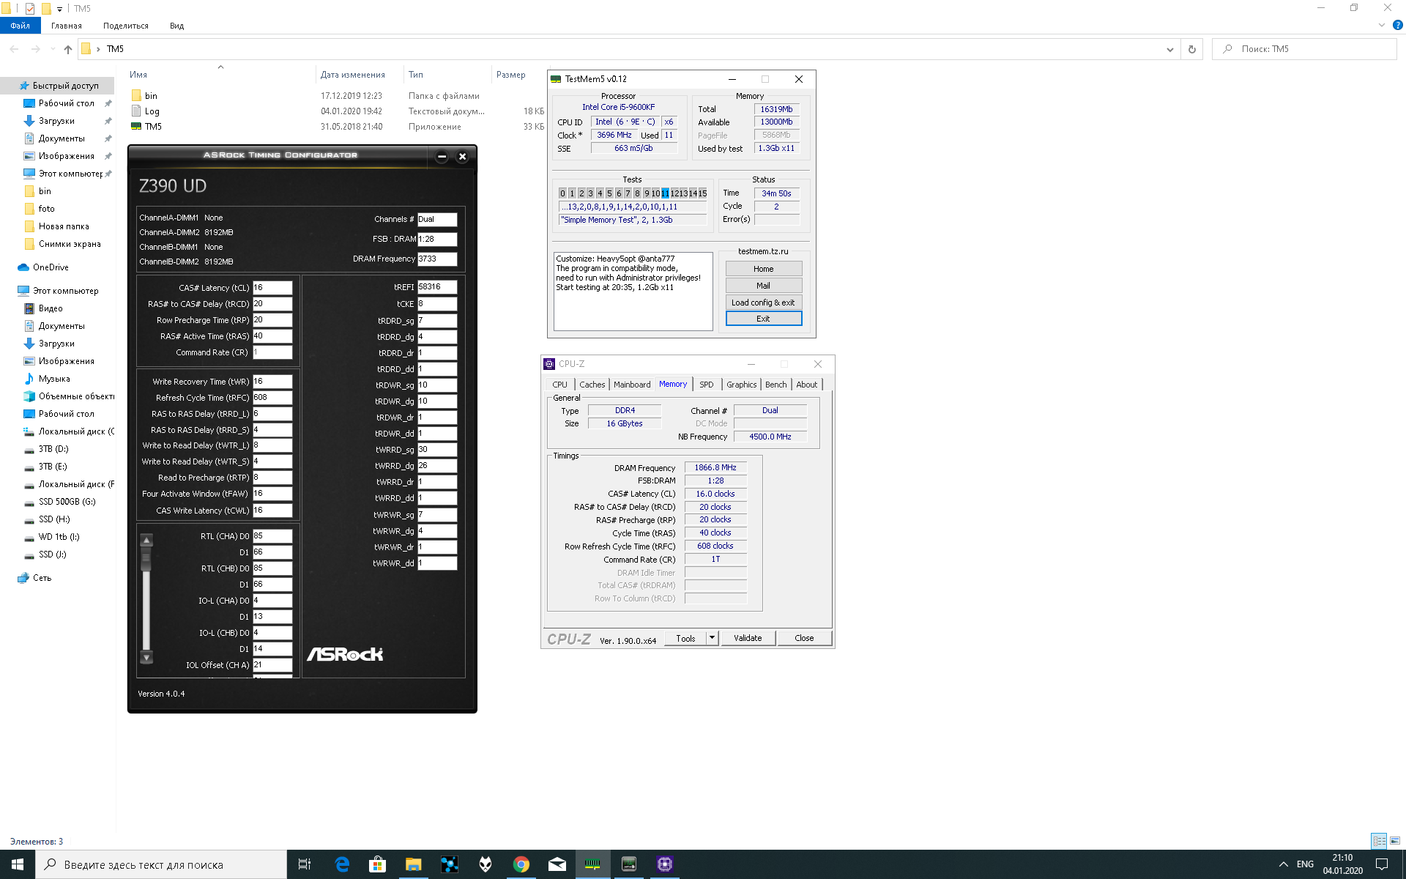
Task: Click the tREFI value field
Action: (436, 287)
